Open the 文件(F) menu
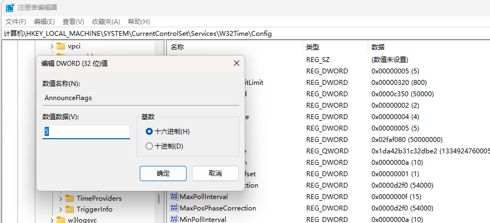 pyautogui.click(x=16, y=22)
